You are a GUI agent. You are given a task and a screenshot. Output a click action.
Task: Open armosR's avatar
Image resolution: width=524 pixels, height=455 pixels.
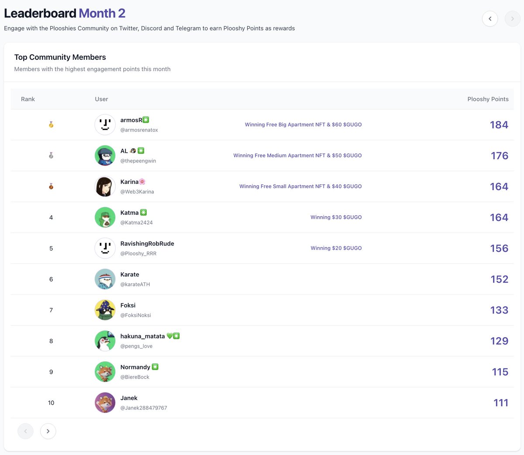tap(105, 125)
